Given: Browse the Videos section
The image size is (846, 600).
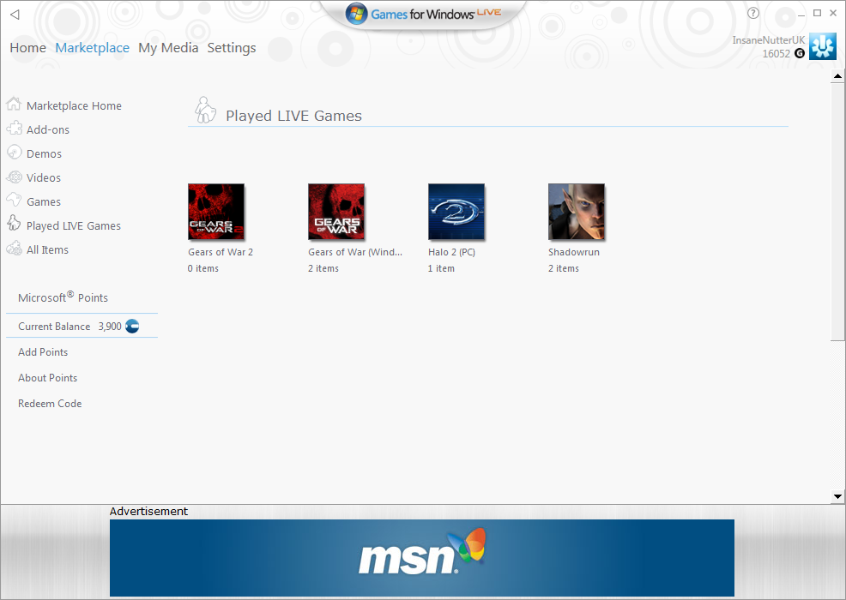Looking at the screenshot, I should (44, 178).
